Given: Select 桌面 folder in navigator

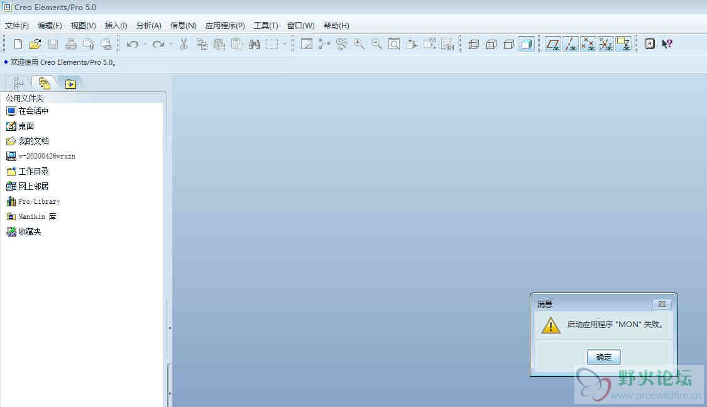Looking at the screenshot, I should coord(20,126).
